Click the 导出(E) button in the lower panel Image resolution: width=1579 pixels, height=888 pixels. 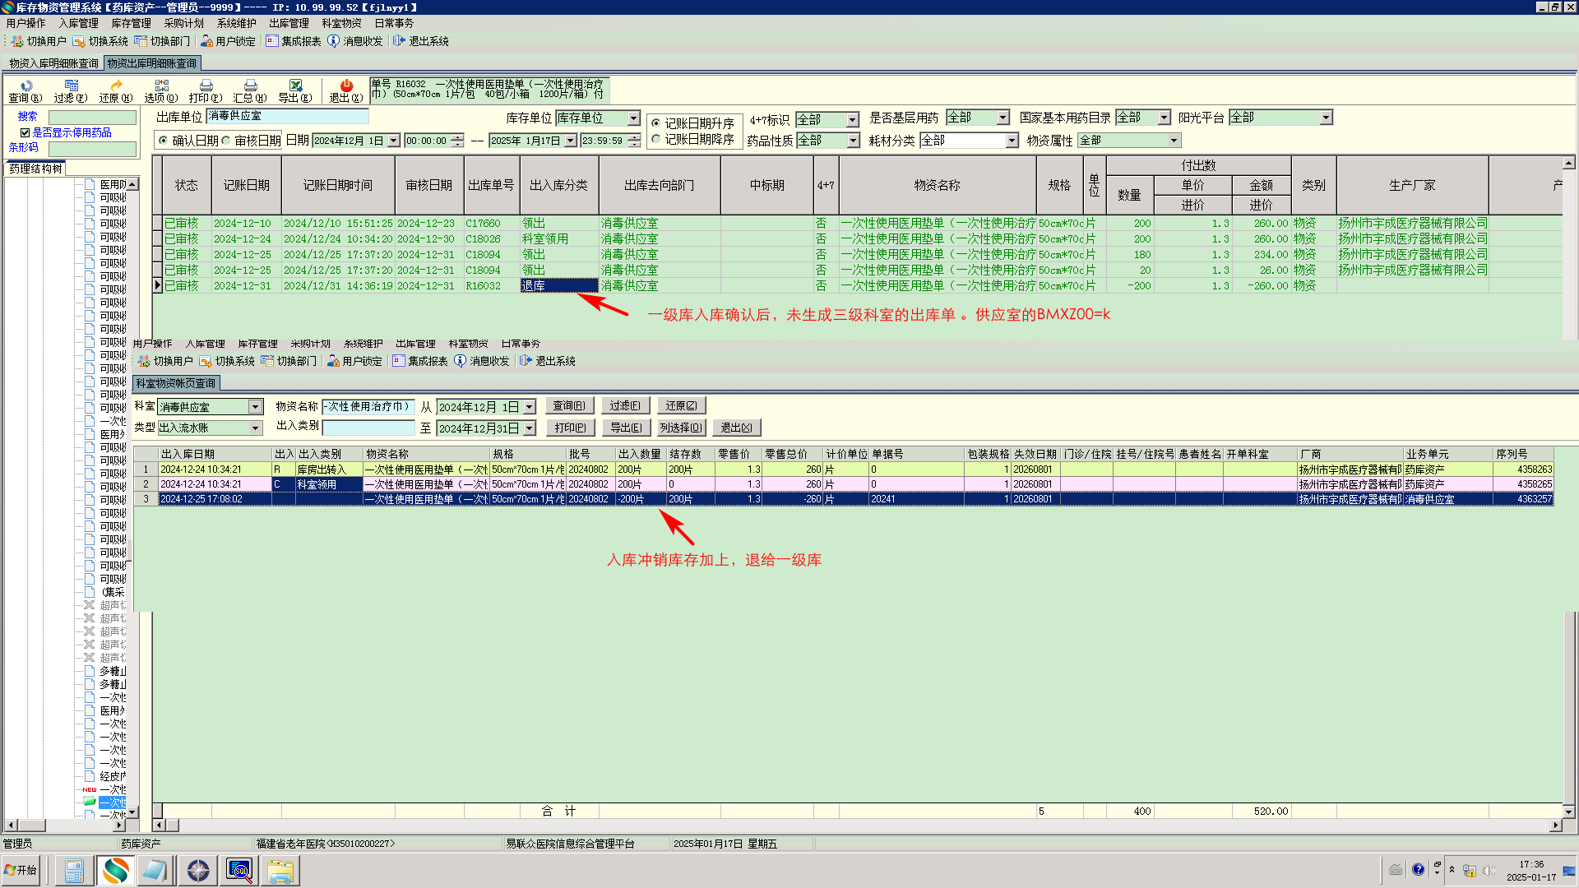(626, 428)
